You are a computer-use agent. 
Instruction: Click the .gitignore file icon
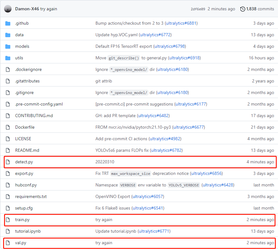(8, 92)
